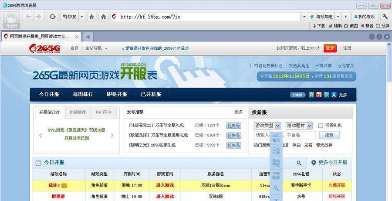The width and height of the screenshot is (392, 201).
Task: Open 厂商自助投稿后台 link
Action: point(266,65)
